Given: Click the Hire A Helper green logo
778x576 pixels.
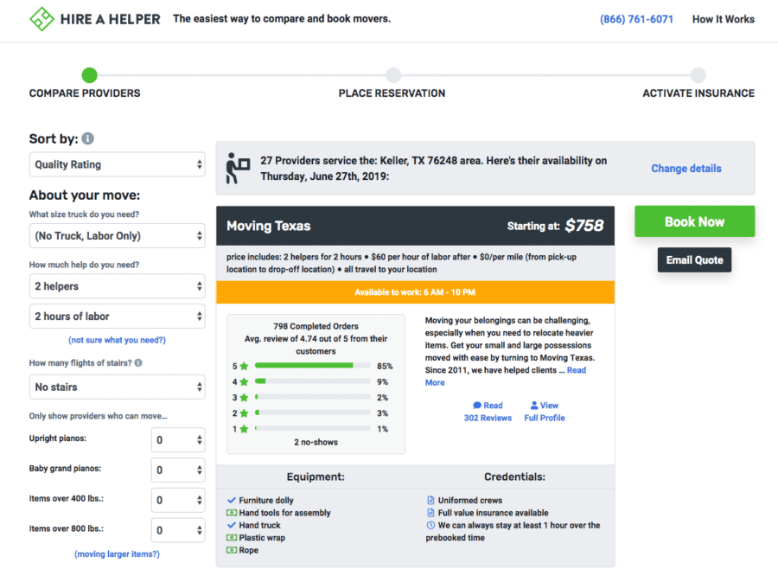Looking at the screenshot, I should (x=41, y=19).
